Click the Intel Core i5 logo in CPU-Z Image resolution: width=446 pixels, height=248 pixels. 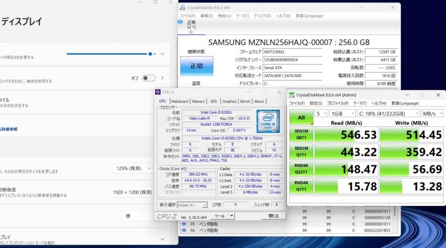click(x=268, y=121)
